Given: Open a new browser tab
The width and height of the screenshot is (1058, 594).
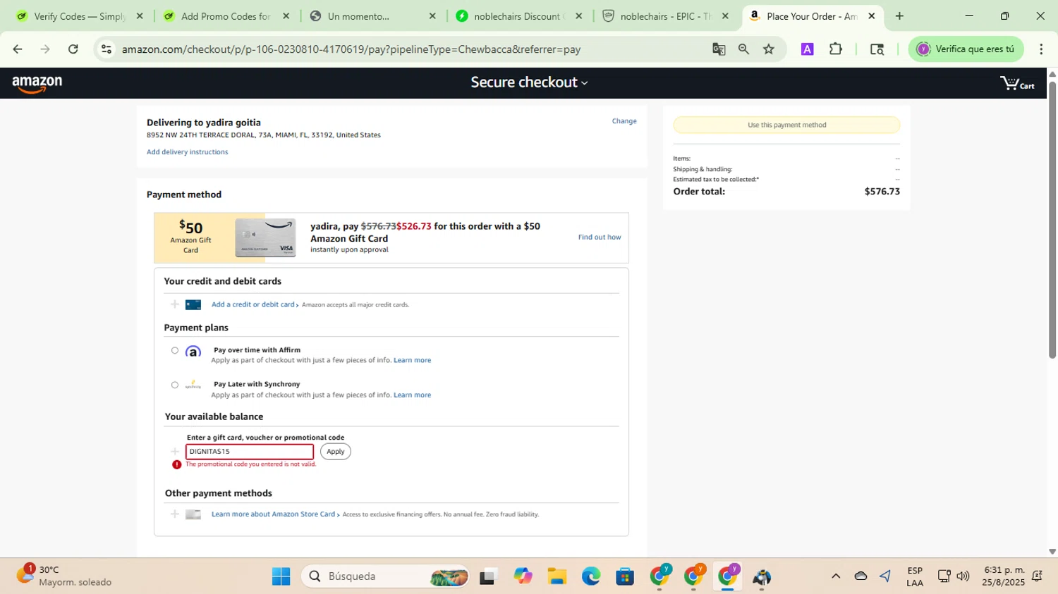Looking at the screenshot, I should click(899, 16).
